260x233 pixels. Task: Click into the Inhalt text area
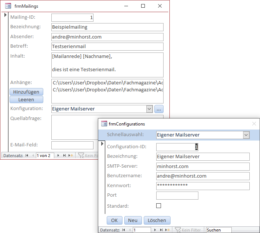point(107,65)
